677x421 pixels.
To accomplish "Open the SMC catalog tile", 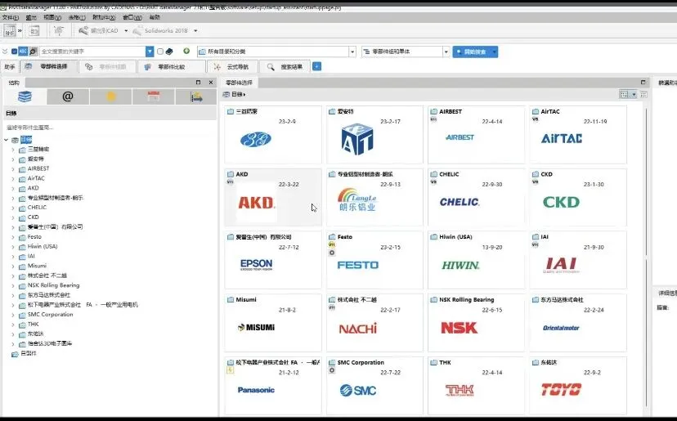I will [374, 386].
